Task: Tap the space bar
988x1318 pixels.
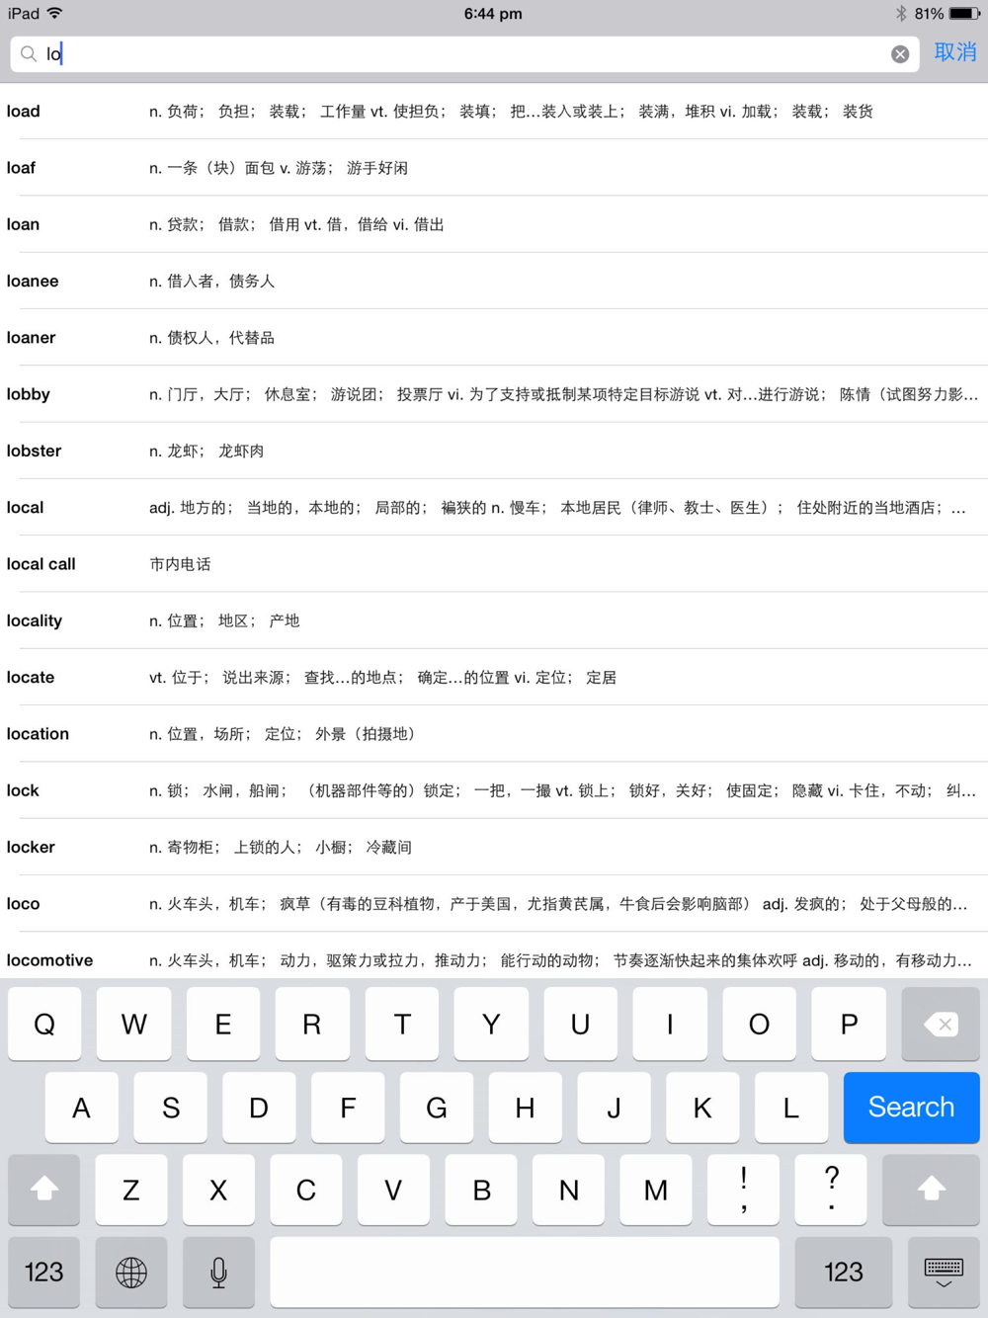Action: click(525, 1273)
